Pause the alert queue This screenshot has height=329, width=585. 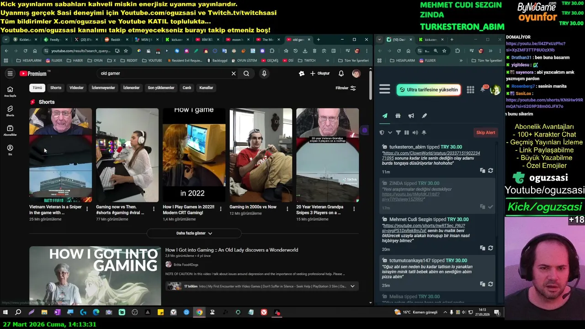click(x=407, y=133)
